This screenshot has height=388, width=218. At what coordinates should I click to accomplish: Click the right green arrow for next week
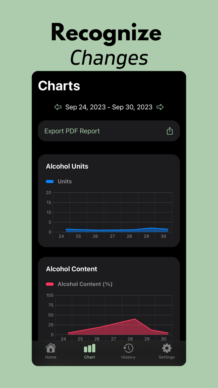coord(160,107)
